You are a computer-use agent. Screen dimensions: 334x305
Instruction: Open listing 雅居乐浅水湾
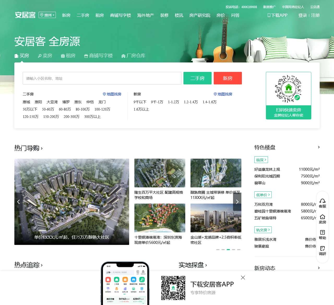tap(265, 239)
